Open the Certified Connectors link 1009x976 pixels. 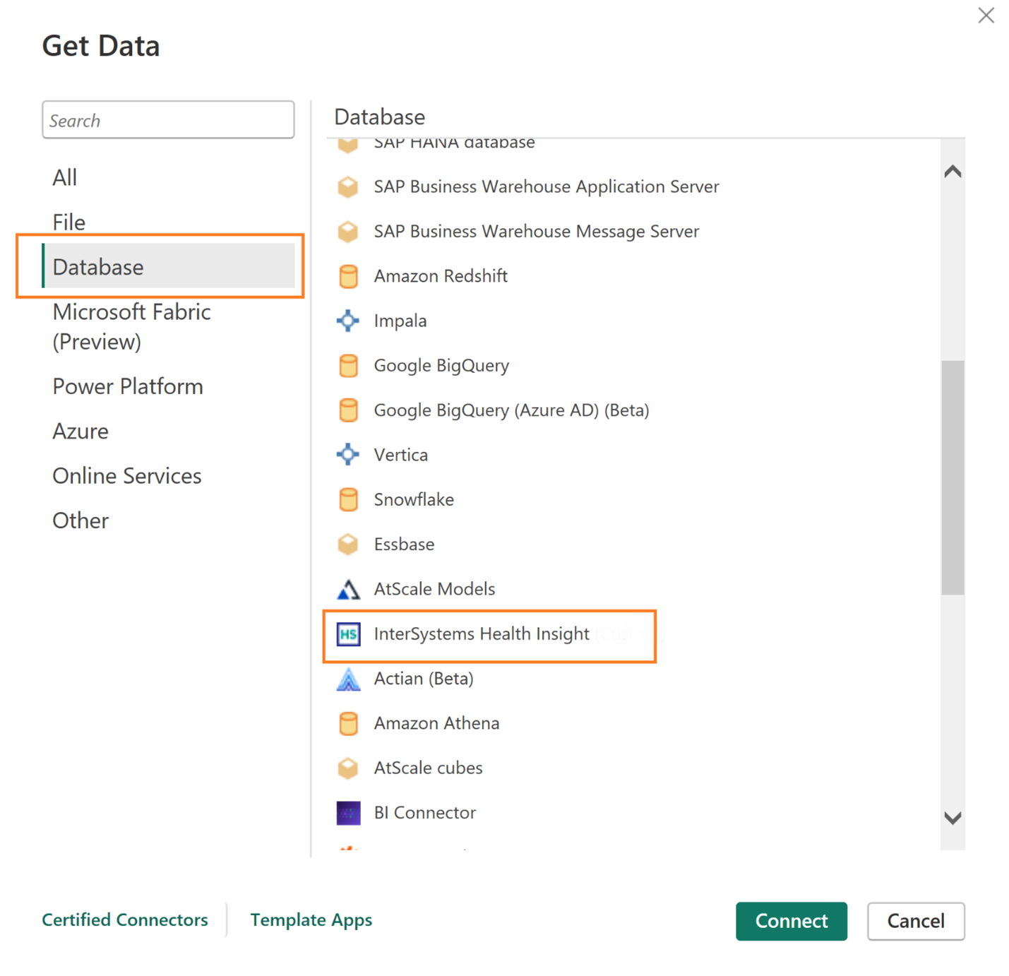125,920
